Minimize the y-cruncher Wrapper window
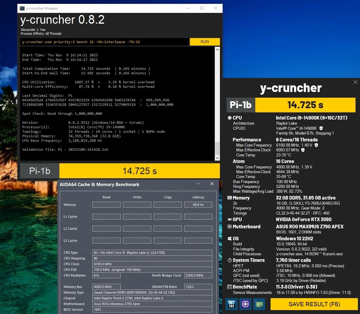360x314 pixels. tap(188, 8)
